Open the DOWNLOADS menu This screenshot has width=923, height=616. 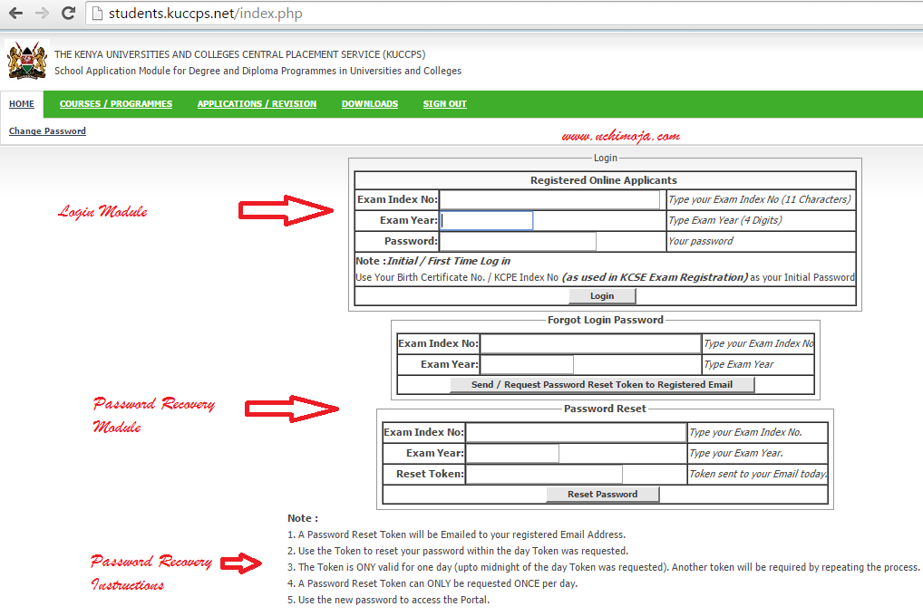pos(370,104)
